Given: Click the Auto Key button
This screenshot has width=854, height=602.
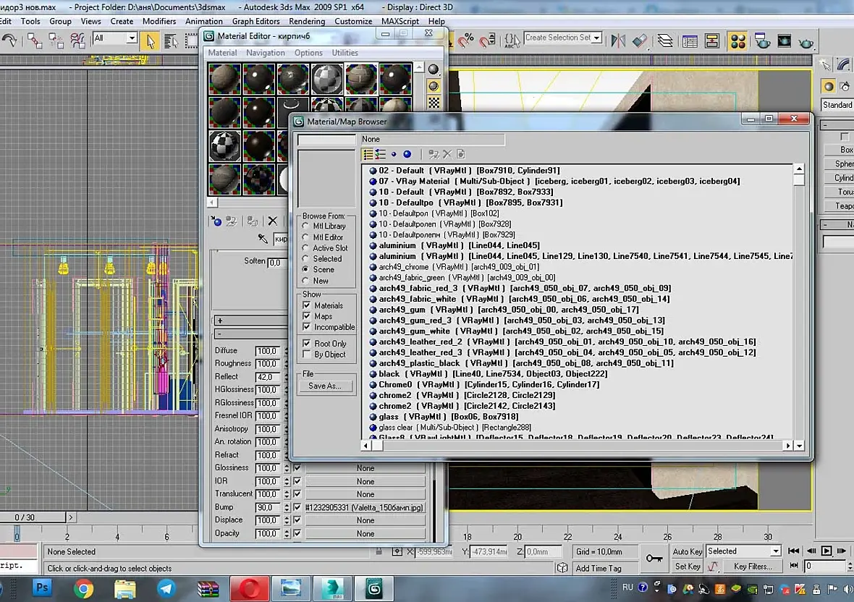Looking at the screenshot, I should (688, 551).
